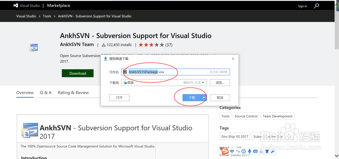Click the Sogou S logo icon
Image resolution: width=339 pixels, height=159 pixels.
point(224,151)
